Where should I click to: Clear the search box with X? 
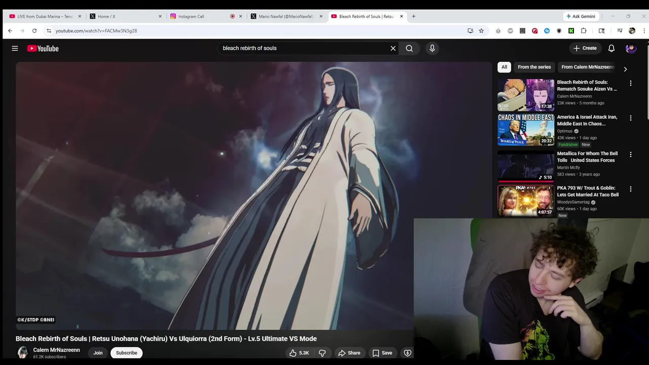(393, 48)
